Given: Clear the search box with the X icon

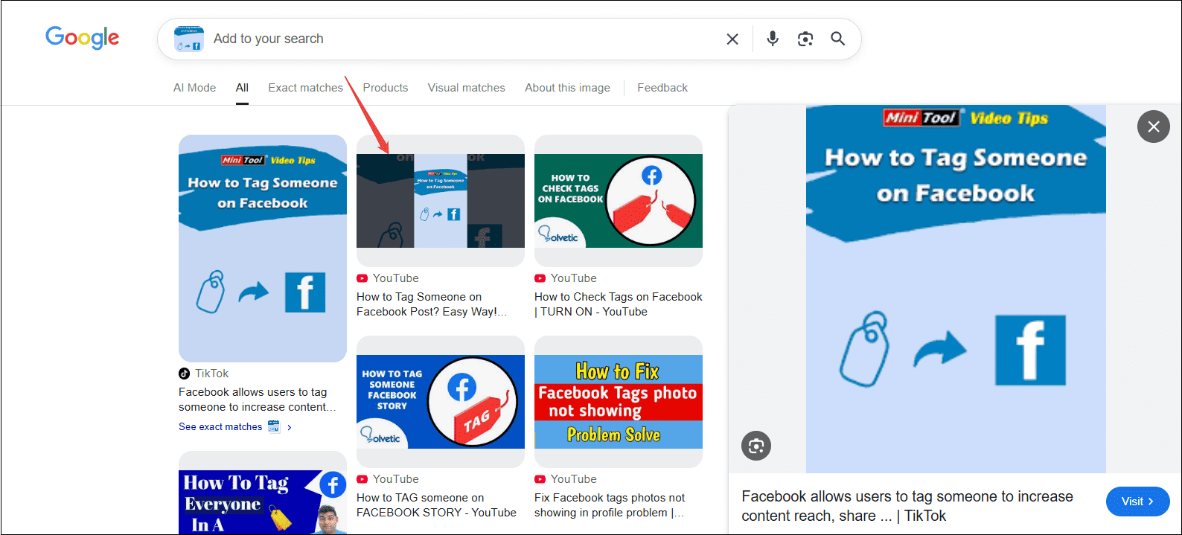Looking at the screenshot, I should coord(732,39).
